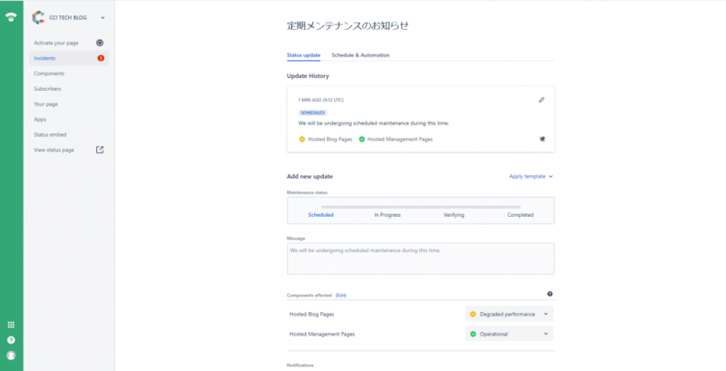This screenshot has height=371, width=726.
Task: Click the update history maintenance message text
Action: pyautogui.click(x=374, y=123)
